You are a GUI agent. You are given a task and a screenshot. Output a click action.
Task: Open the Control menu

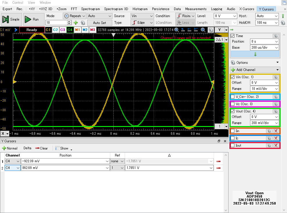point(18,3)
